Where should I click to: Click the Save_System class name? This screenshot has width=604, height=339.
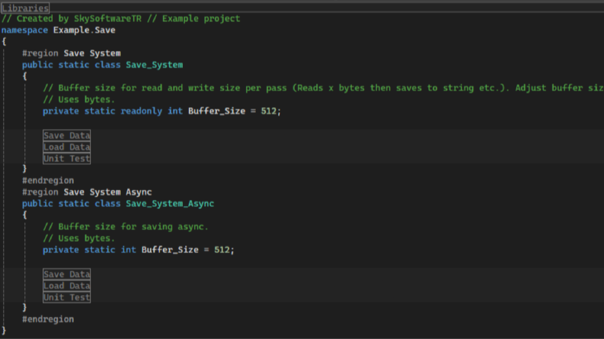(154, 65)
